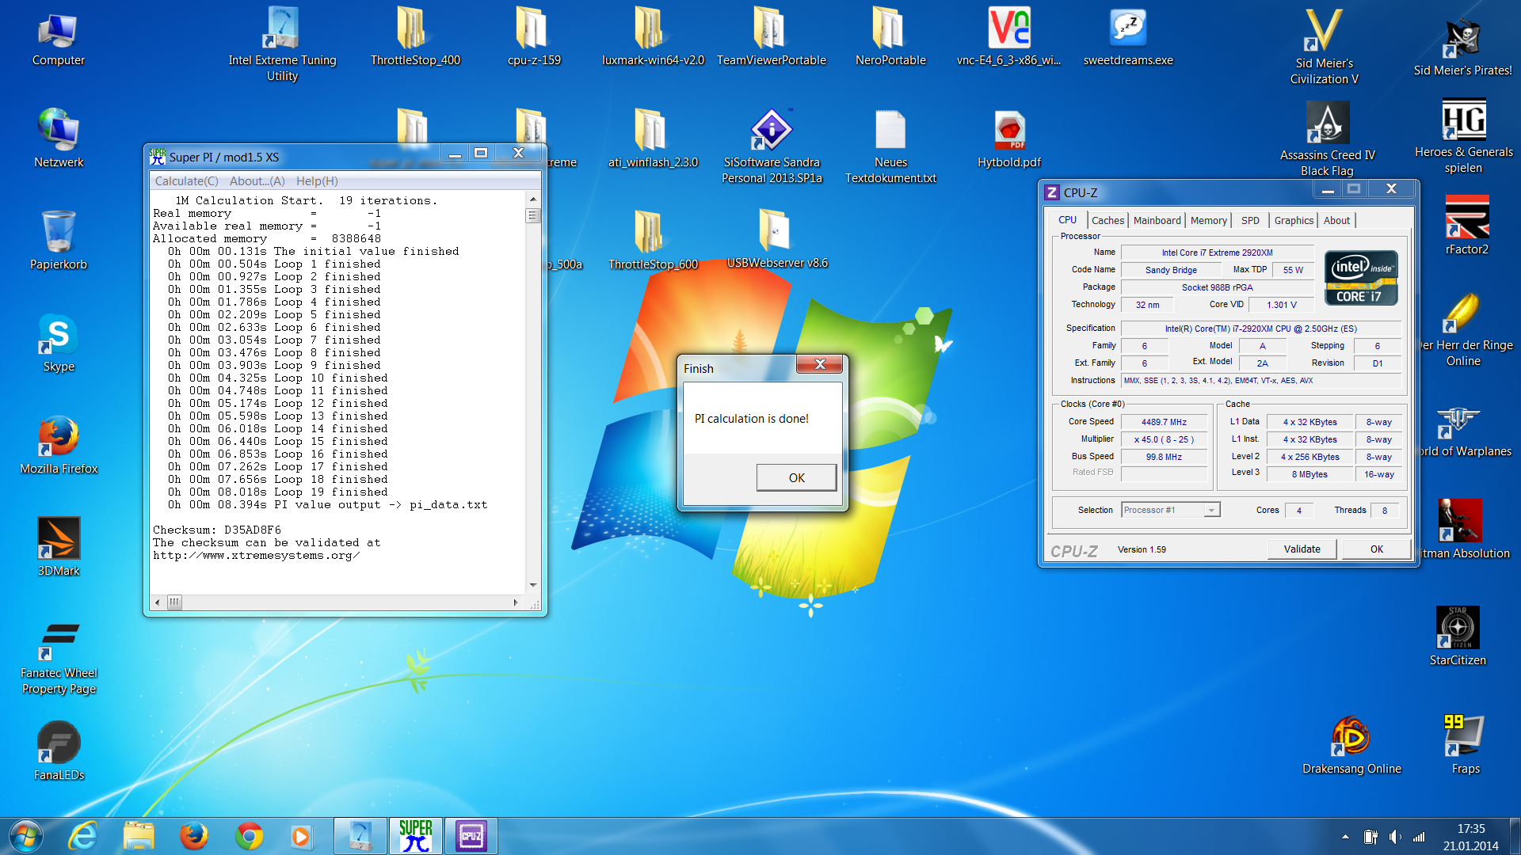
Task: Open the 3DMark desktop shortcut
Action: click(59, 538)
